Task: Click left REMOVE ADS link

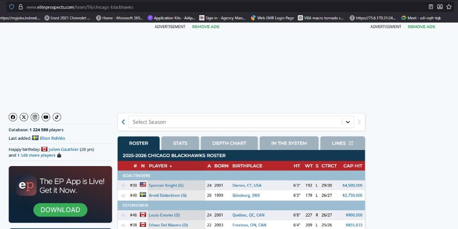Action: tap(206, 26)
